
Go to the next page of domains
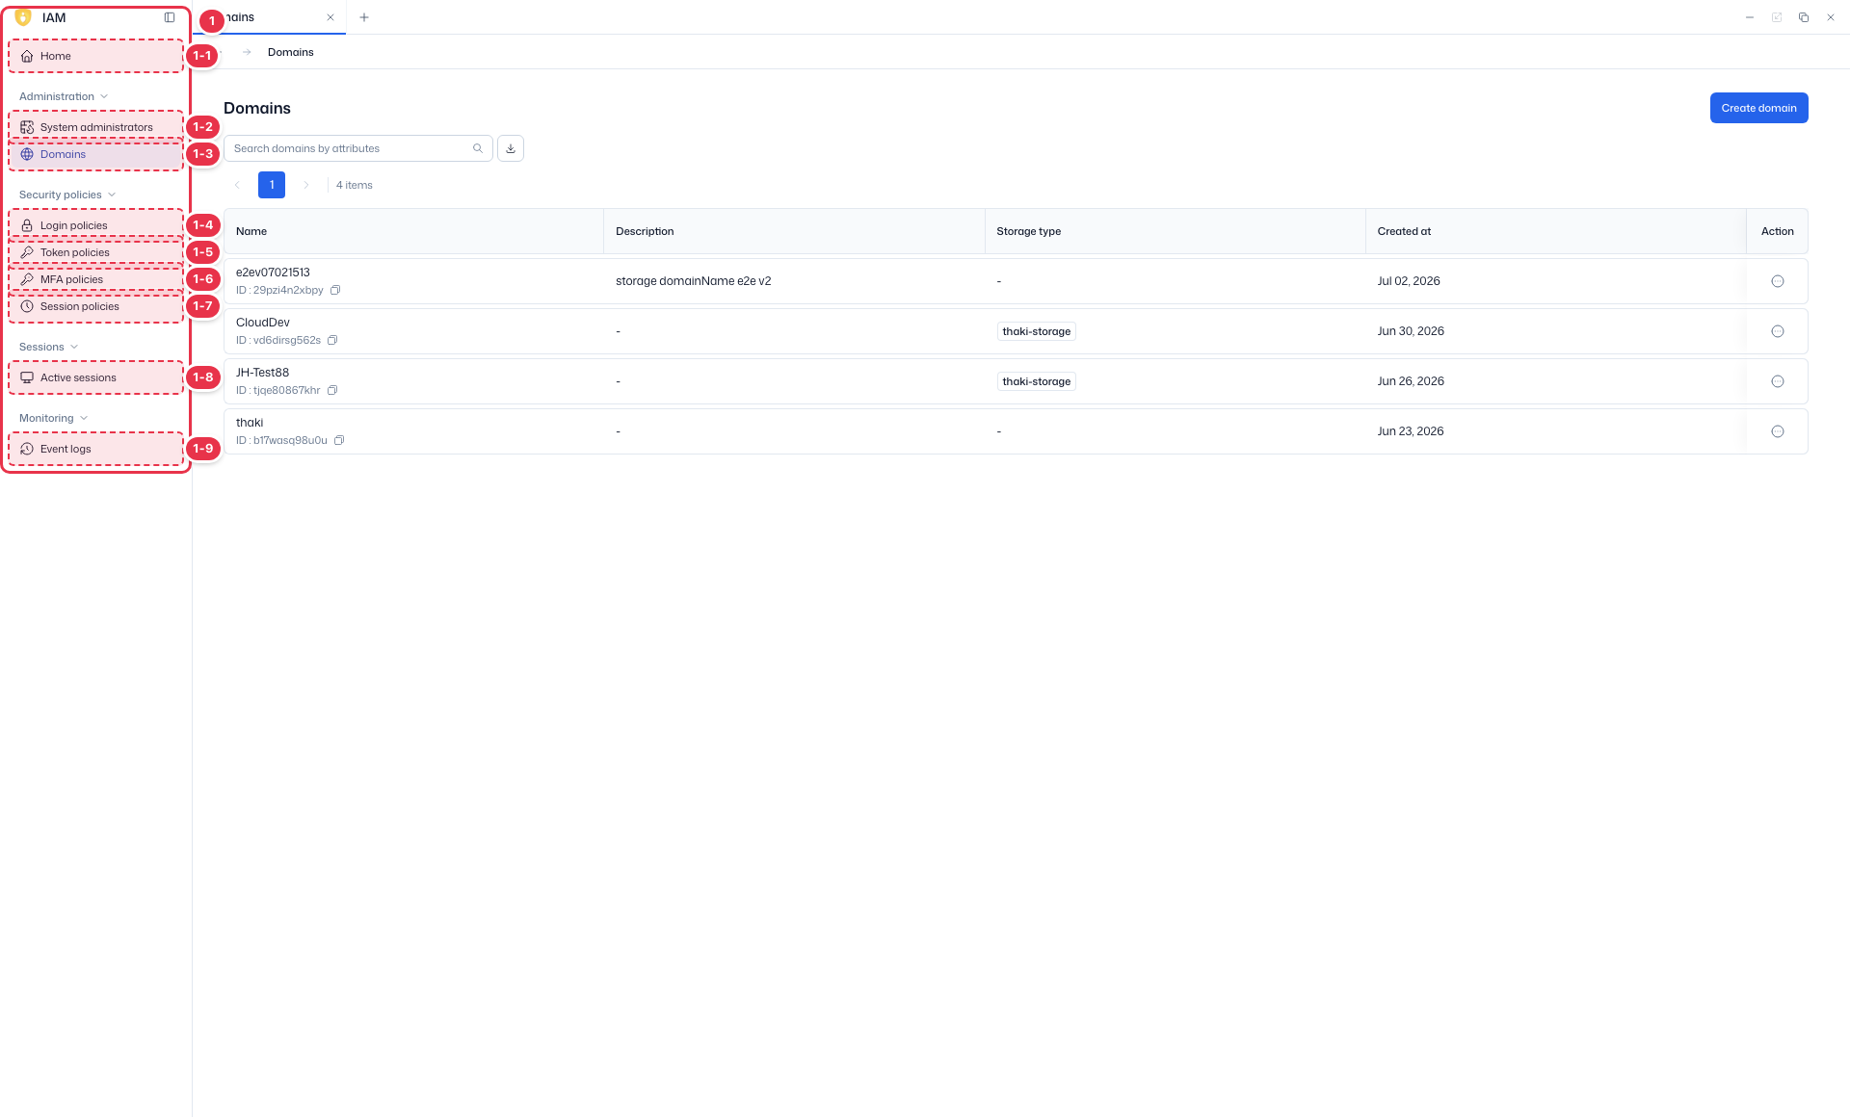[306, 185]
